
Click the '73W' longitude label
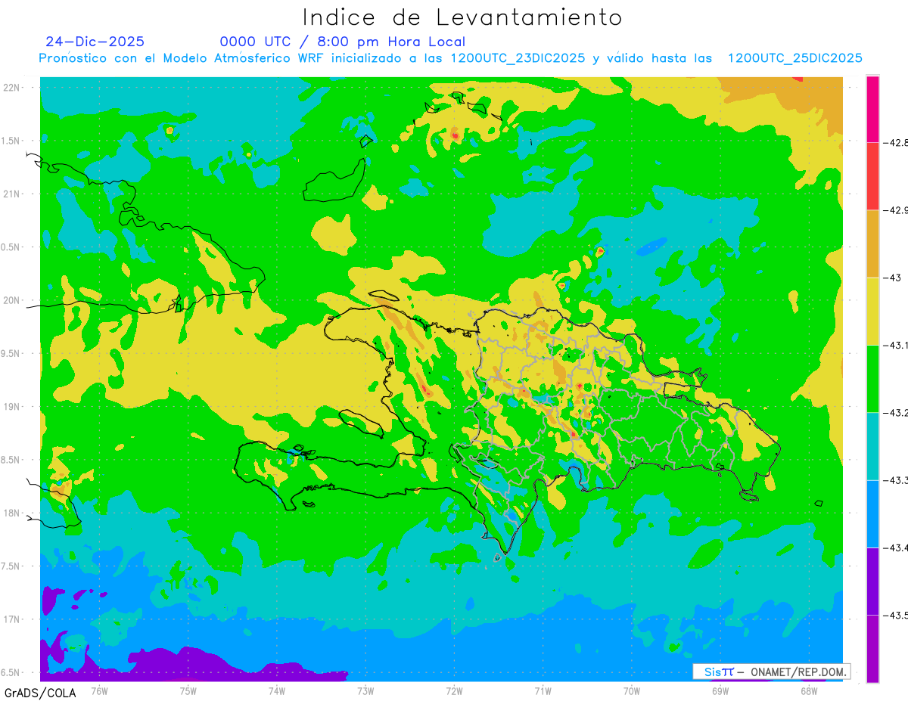tap(365, 690)
